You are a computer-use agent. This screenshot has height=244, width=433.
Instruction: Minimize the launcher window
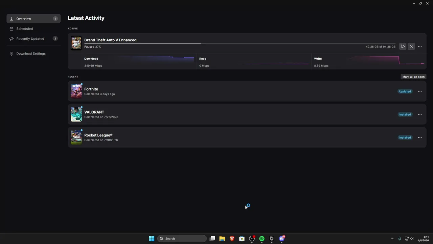click(414, 3)
